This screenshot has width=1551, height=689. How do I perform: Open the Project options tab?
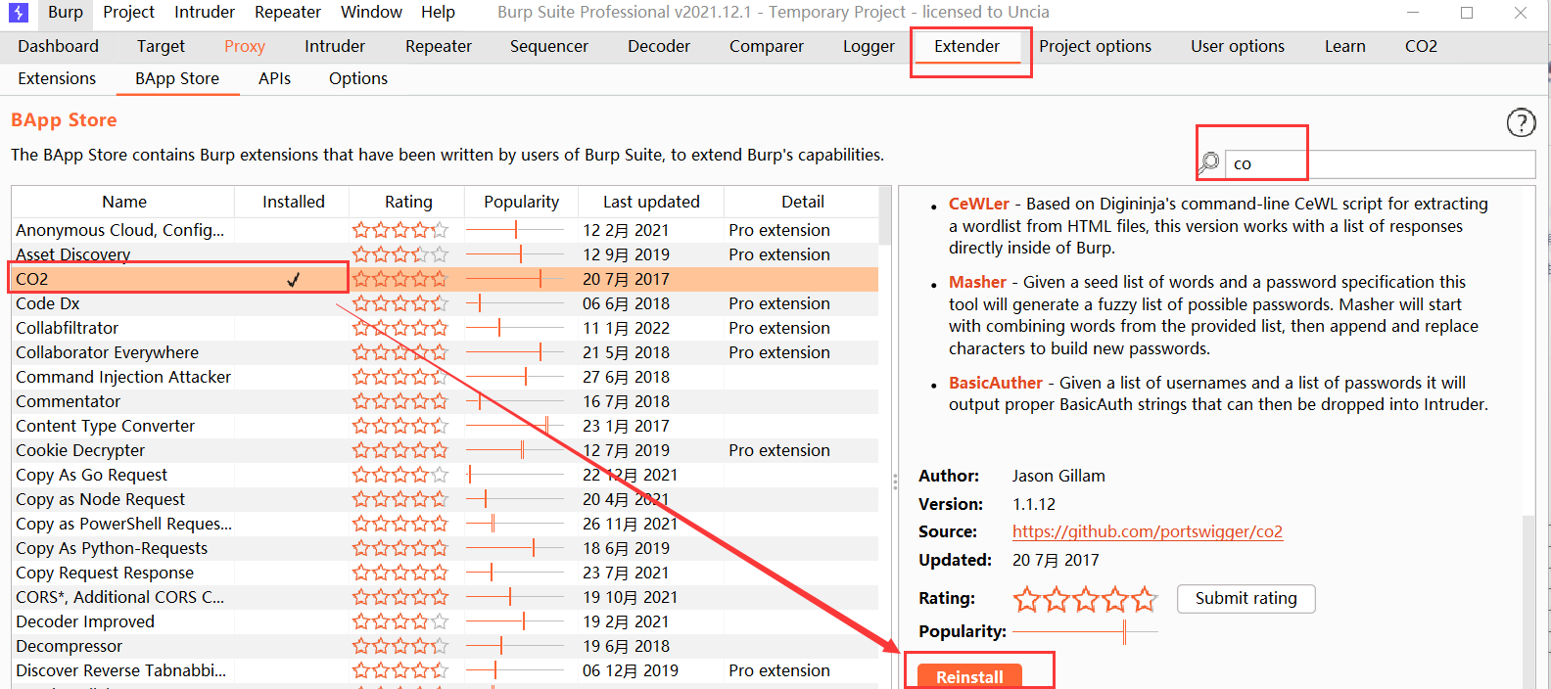pyautogui.click(x=1096, y=46)
